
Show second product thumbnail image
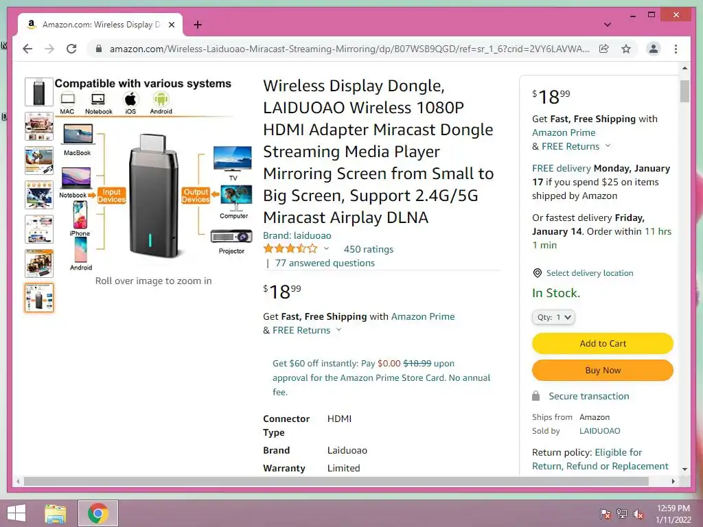[x=39, y=126]
